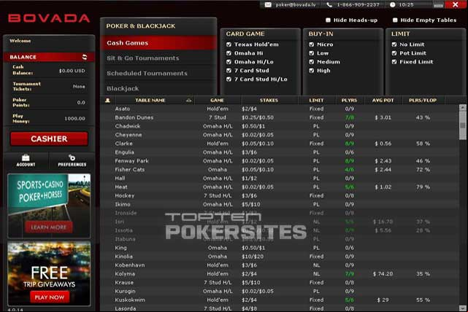This screenshot has height=312, width=468.
Task: Click the table list scrollbar down arrow
Action: tap(463, 308)
